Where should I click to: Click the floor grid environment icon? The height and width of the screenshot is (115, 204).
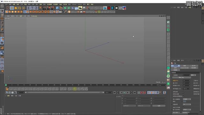click(x=76, y=8)
